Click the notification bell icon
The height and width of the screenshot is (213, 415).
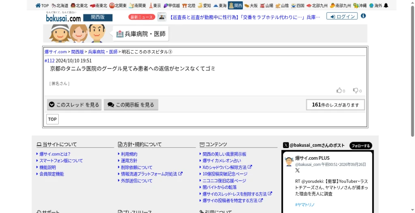386,5
